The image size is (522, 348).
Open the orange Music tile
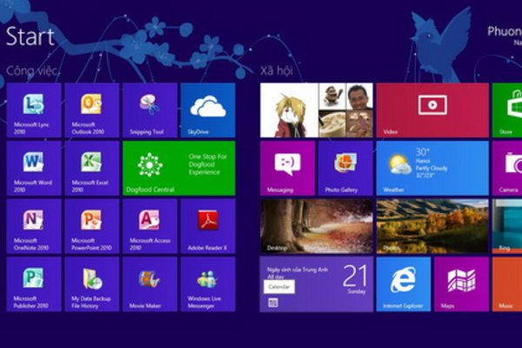point(507,284)
